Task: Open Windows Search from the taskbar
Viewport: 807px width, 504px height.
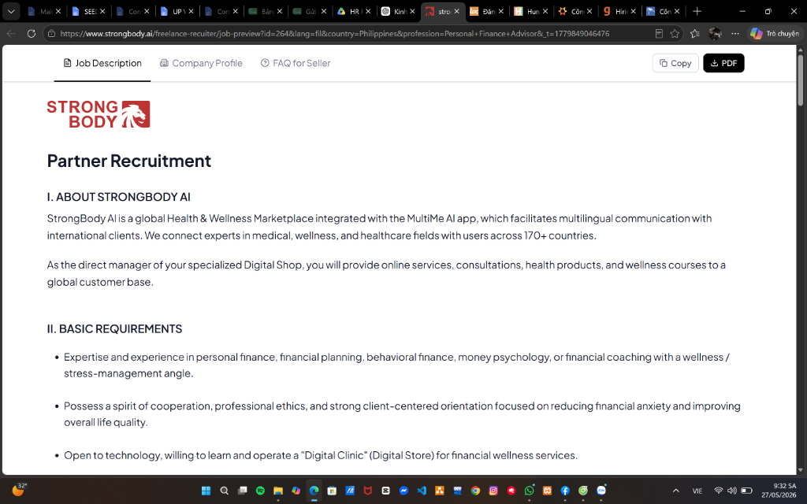Action: [225, 491]
